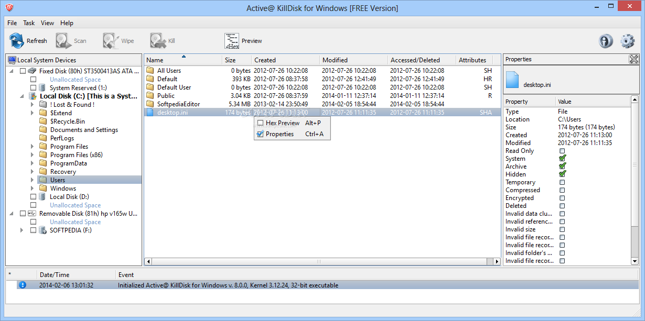Expand the Program Files folder node
The image size is (645, 321).
(x=32, y=146)
